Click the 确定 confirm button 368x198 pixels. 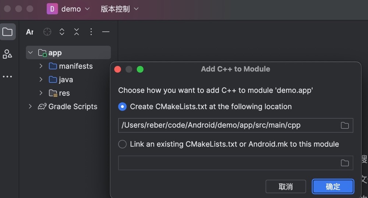pos(333,187)
